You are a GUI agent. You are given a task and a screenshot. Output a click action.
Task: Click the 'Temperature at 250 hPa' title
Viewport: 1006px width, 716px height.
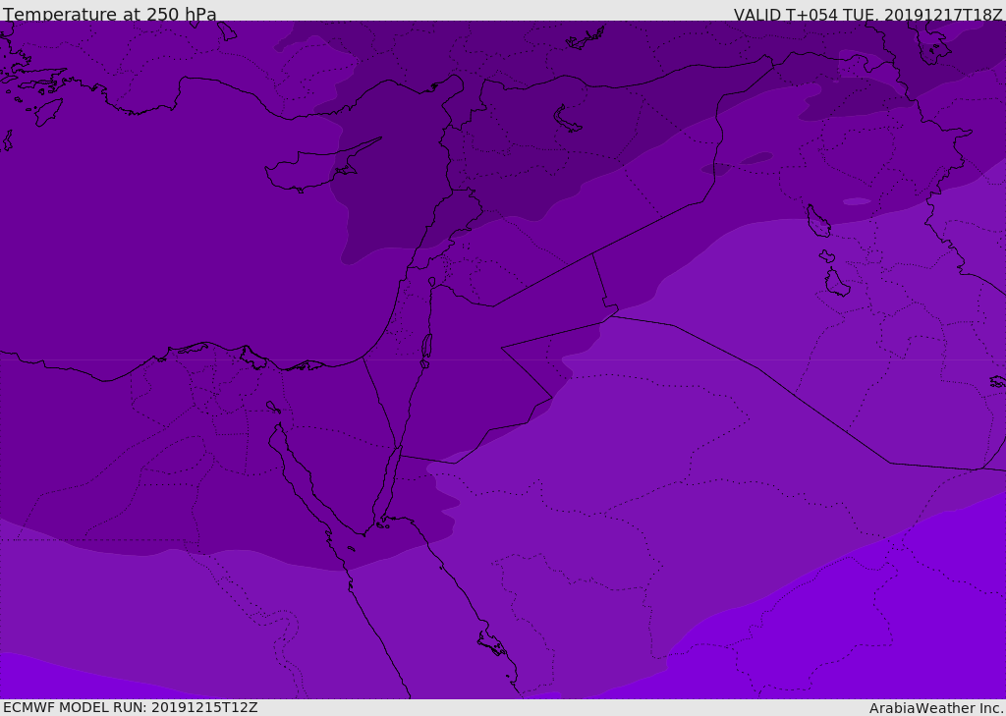click(110, 14)
